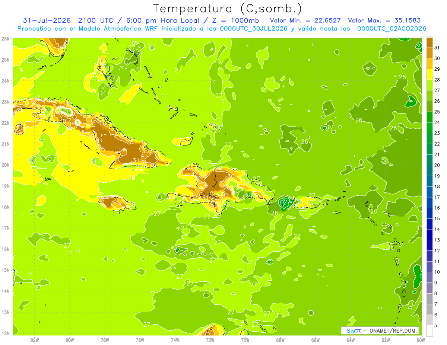This screenshot has width=447, height=345.
Task: Click the color scale value 25
Action: tap(437, 112)
